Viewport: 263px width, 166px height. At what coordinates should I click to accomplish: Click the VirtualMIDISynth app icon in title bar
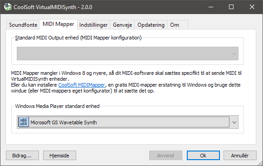7,7
